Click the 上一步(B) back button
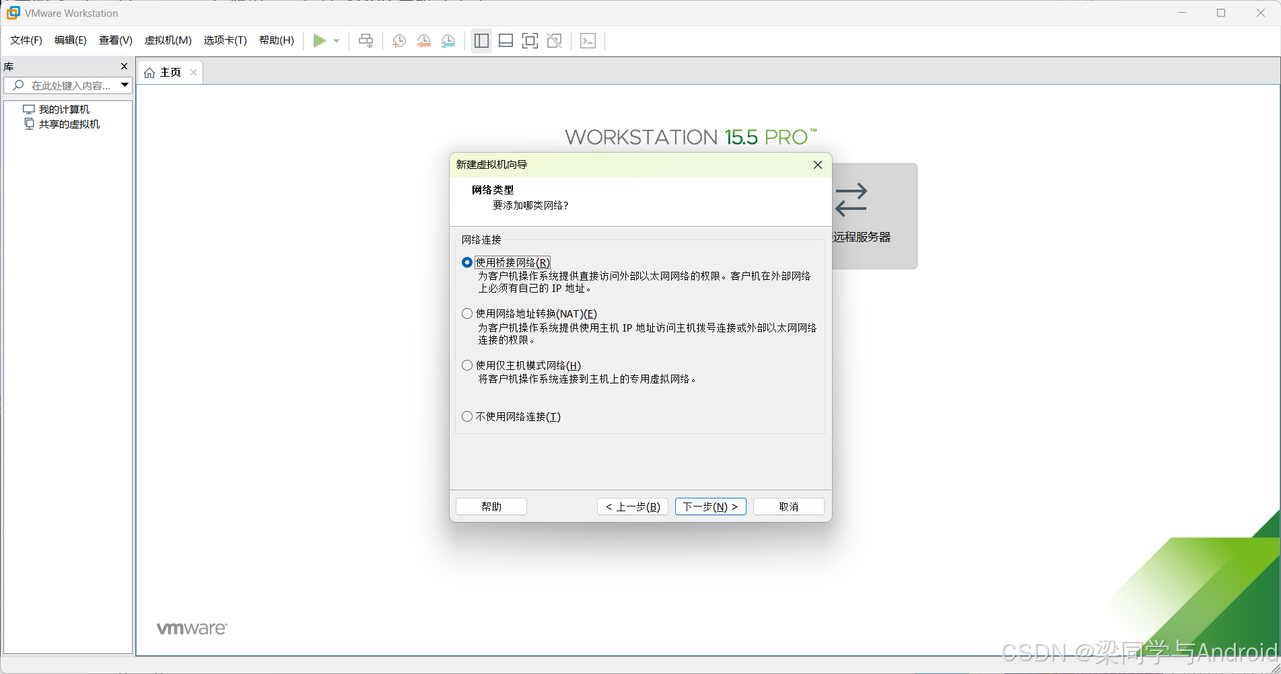This screenshot has height=674, width=1281. (633, 507)
